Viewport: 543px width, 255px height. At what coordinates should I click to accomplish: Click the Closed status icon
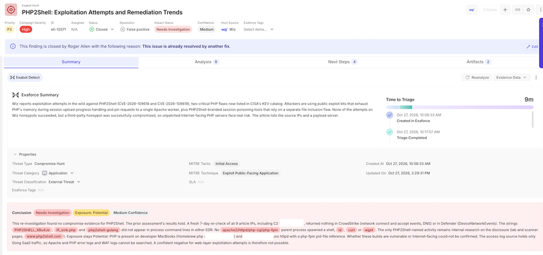[x=92, y=29]
